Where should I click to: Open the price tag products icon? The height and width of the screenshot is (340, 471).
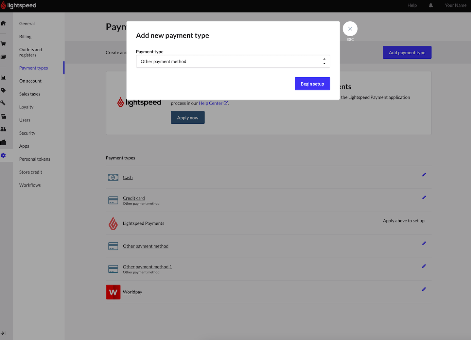coord(3,90)
